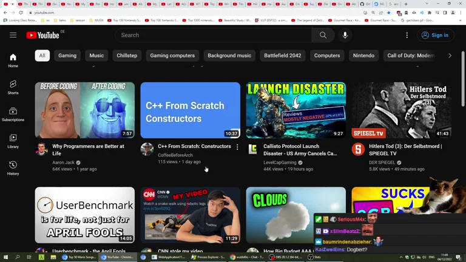Screen dimensions: 466x262
Task: Select the Computers filter chip
Action: [327, 56]
